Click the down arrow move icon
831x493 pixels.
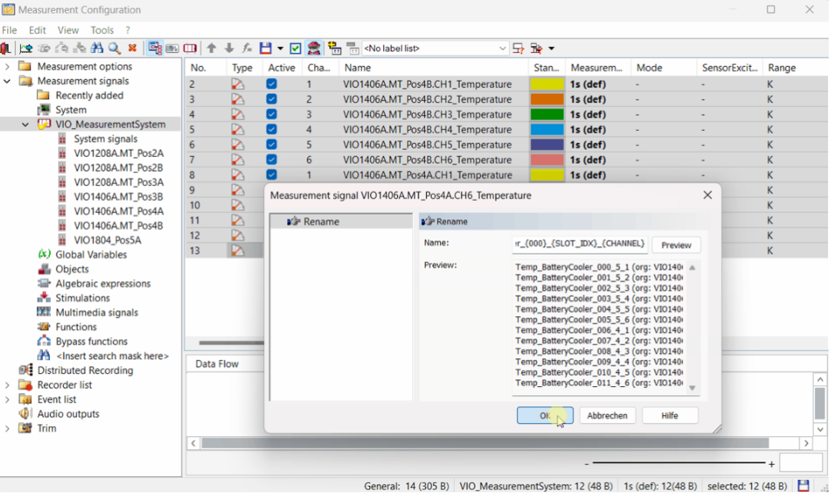click(229, 48)
